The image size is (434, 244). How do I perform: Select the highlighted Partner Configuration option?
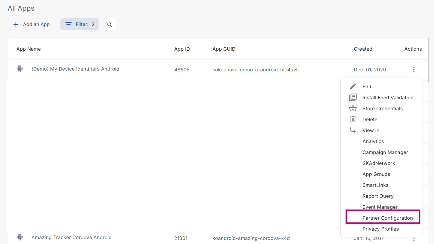[x=387, y=218]
